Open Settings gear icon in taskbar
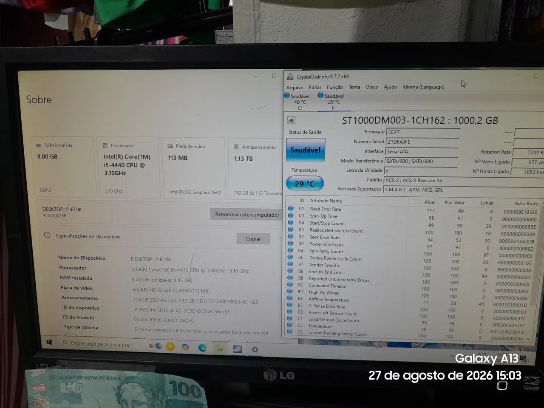The width and height of the screenshot is (544, 408). coord(255,349)
